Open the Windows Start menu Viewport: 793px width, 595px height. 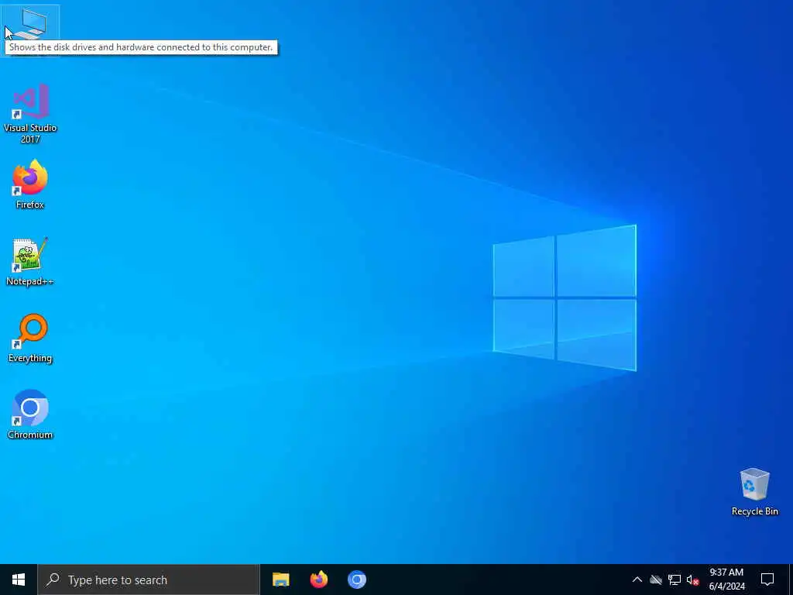19,580
